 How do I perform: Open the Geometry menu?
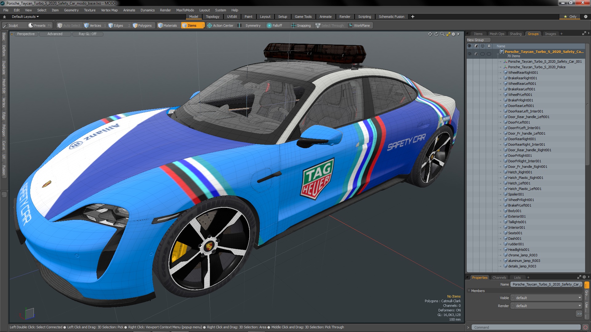point(71,10)
